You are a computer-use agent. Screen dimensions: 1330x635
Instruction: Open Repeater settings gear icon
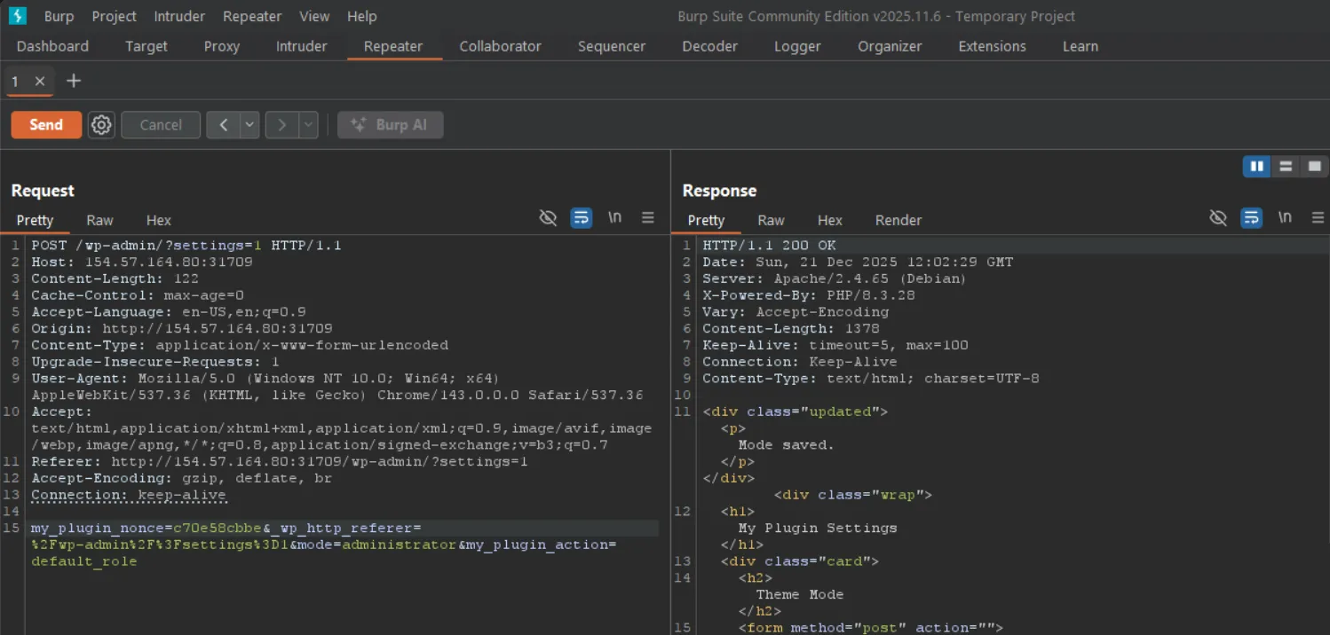(101, 125)
